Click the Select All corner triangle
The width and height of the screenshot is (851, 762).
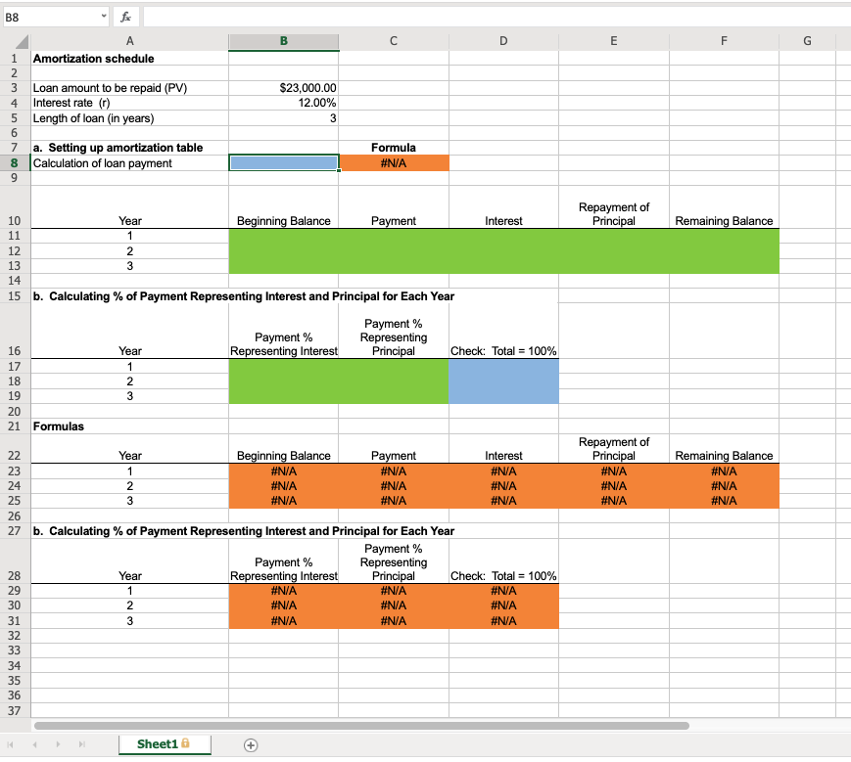(x=21, y=42)
